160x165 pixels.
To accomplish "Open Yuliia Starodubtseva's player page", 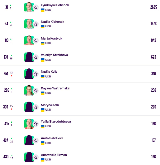I will pyautogui.click(x=56, y=121).
